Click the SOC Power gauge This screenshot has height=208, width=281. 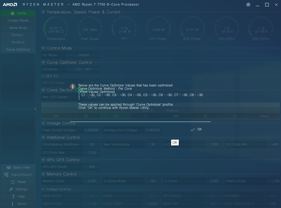click(x=192, y=28)
